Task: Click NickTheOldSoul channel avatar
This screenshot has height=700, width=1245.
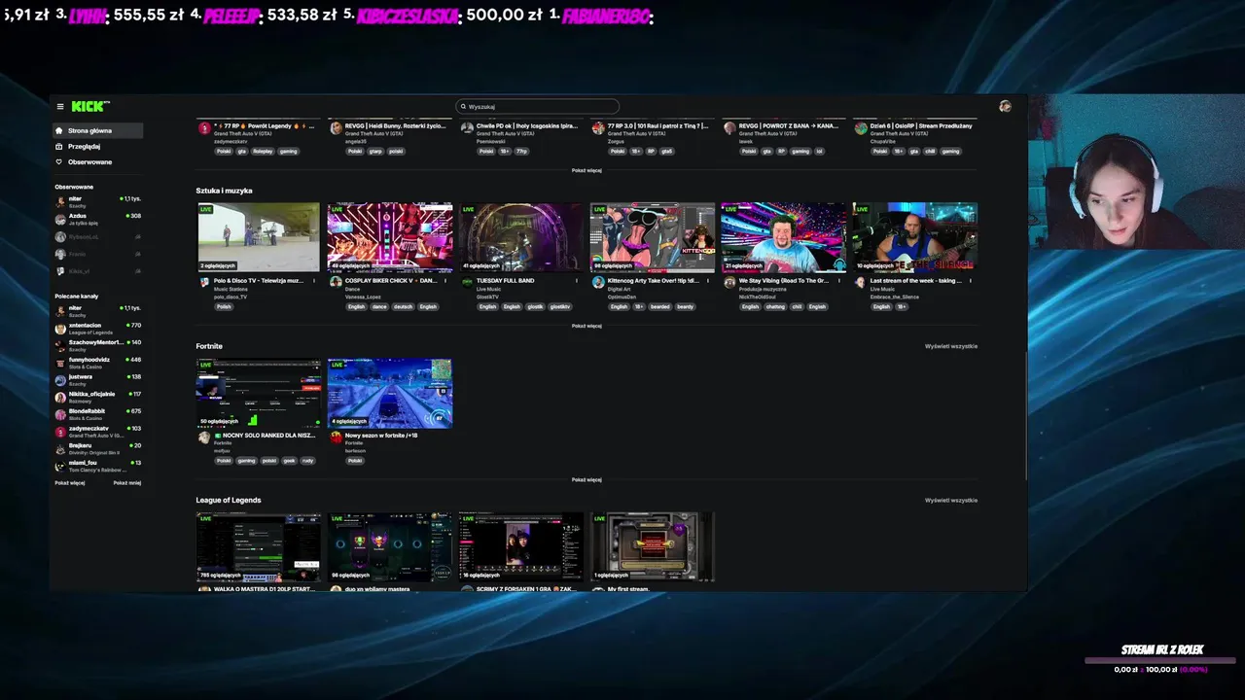Action: (729, 282)
